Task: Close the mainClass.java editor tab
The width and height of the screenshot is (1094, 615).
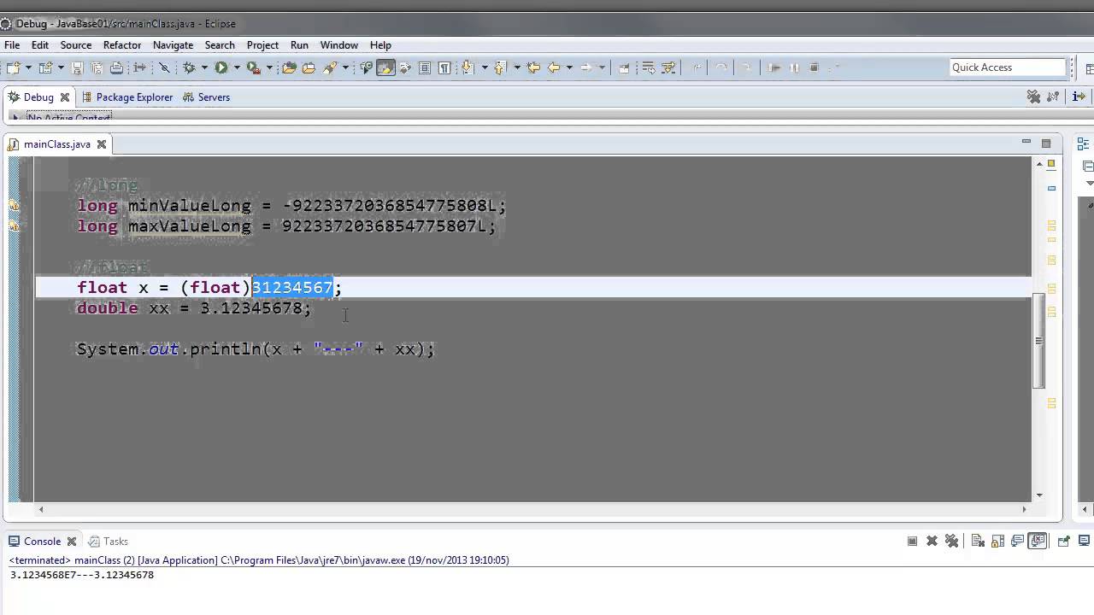Action: pos(101,144)
